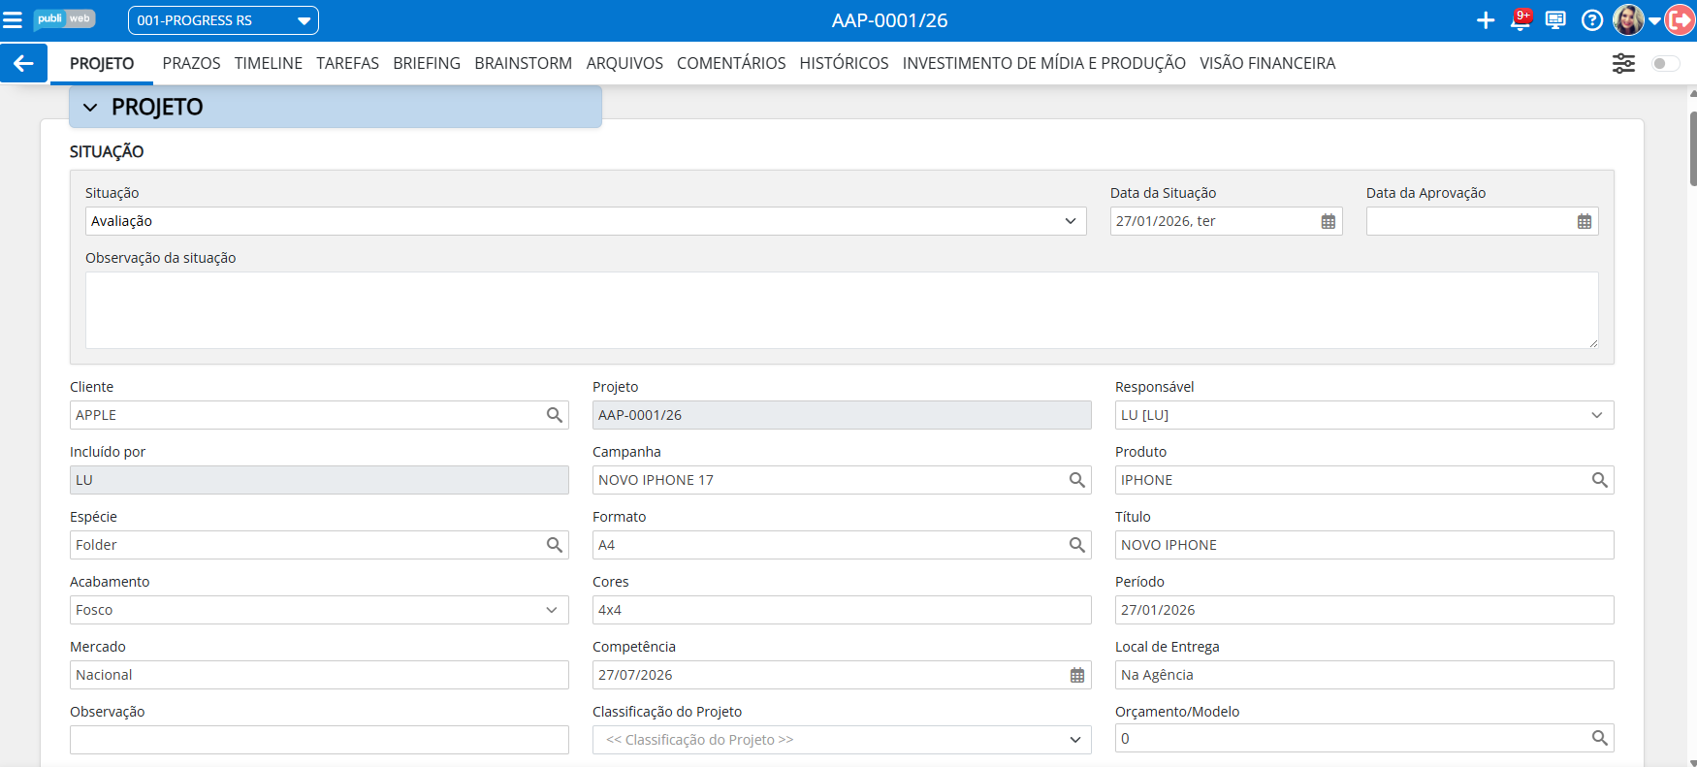Screen dimensions: 1697x767
Task: Click the plus icon to add new
Action: (x=1485, y=20)
